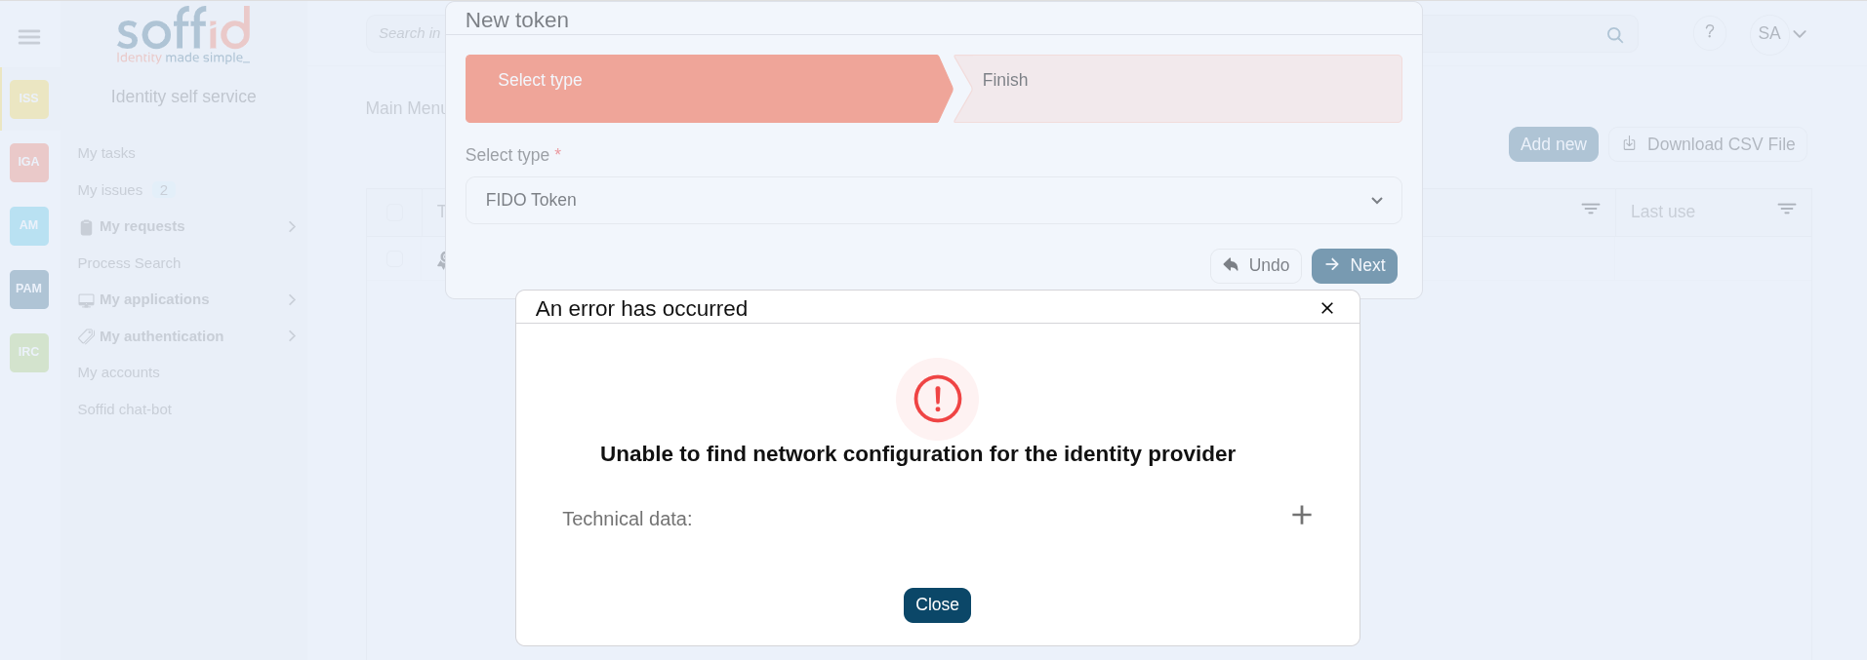Open the IGA module icon

tap(29, 162)
